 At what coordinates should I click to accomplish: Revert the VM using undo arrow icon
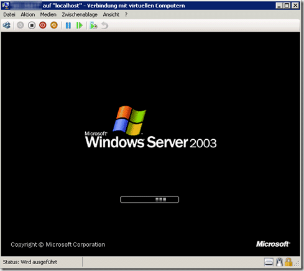[104, 25]
